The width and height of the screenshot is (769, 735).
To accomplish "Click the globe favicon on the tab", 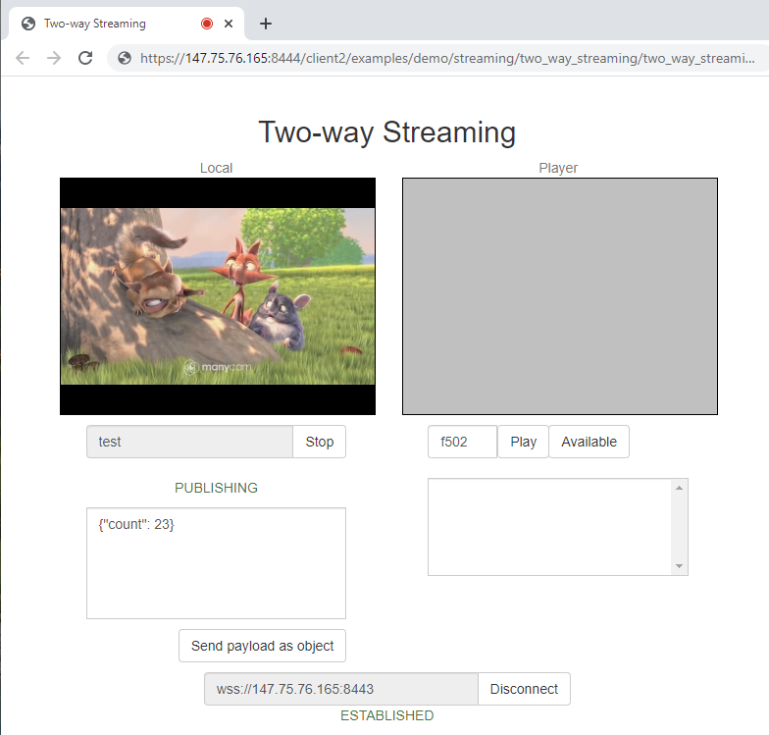I will tap(28, 24).
